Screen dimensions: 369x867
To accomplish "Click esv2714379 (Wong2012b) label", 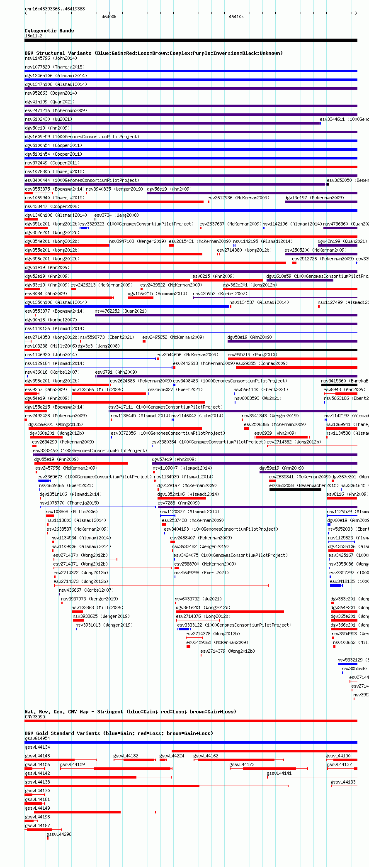I will pyautogui.click(x=228, y=651).
